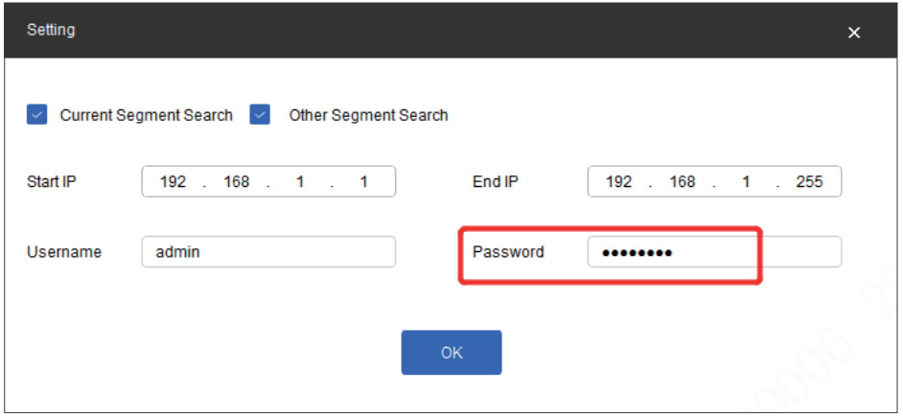The width and height of the screenshot is (903, 418).
Task: Select second octet 168 of End IP
Action: click(682, 182)
